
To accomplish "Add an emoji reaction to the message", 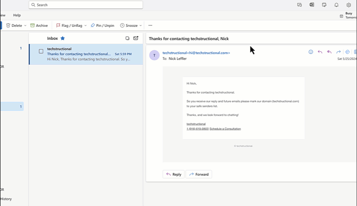I will 311,52.
